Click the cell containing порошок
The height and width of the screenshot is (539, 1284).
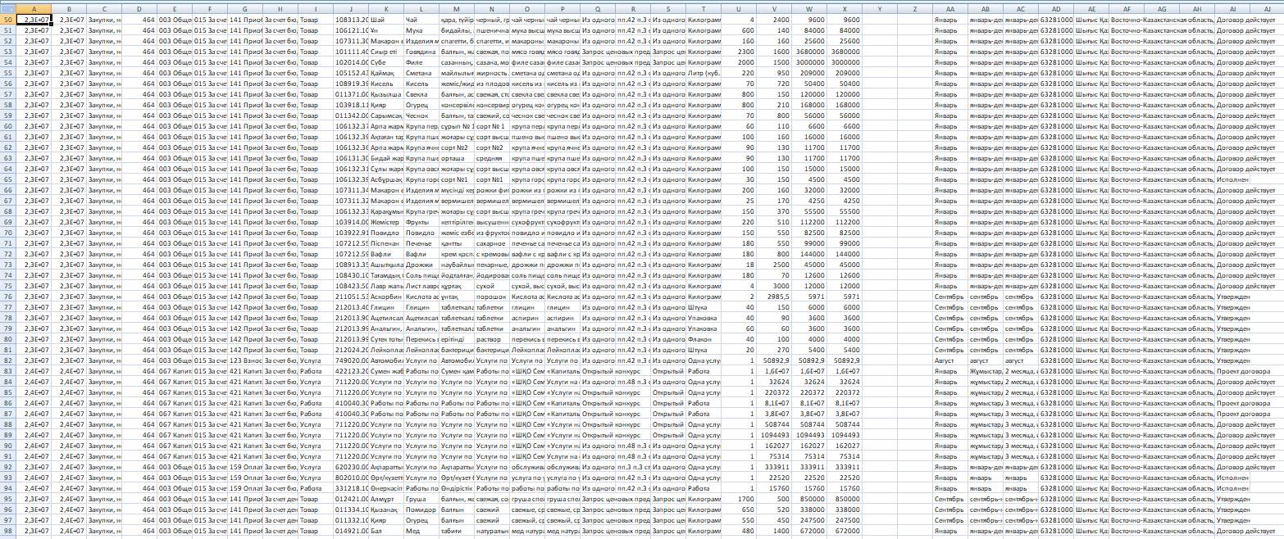pyautogui.click(x=492, y=297)
